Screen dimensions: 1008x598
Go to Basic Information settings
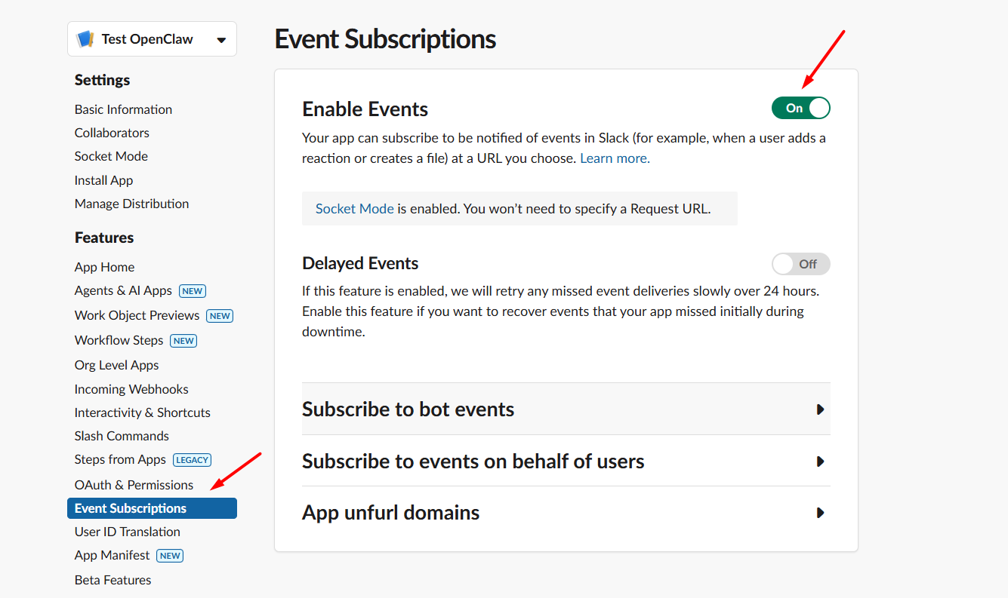click(x=123, y=109)
